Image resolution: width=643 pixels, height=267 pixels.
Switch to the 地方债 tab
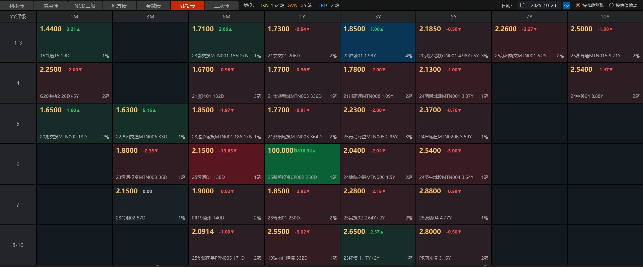pyautogui.click(x=119, y=6)
